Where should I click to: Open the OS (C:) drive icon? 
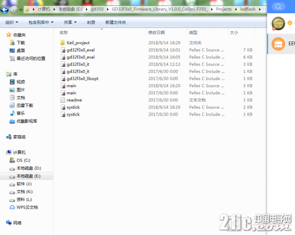coord(12,160)
